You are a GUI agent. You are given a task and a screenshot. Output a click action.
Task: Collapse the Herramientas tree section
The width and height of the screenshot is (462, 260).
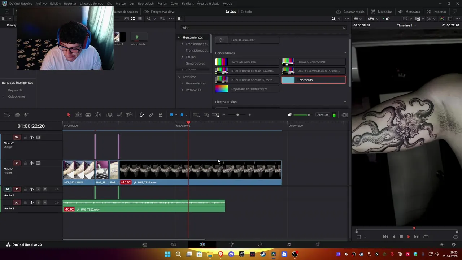click(x=179, y=37)
